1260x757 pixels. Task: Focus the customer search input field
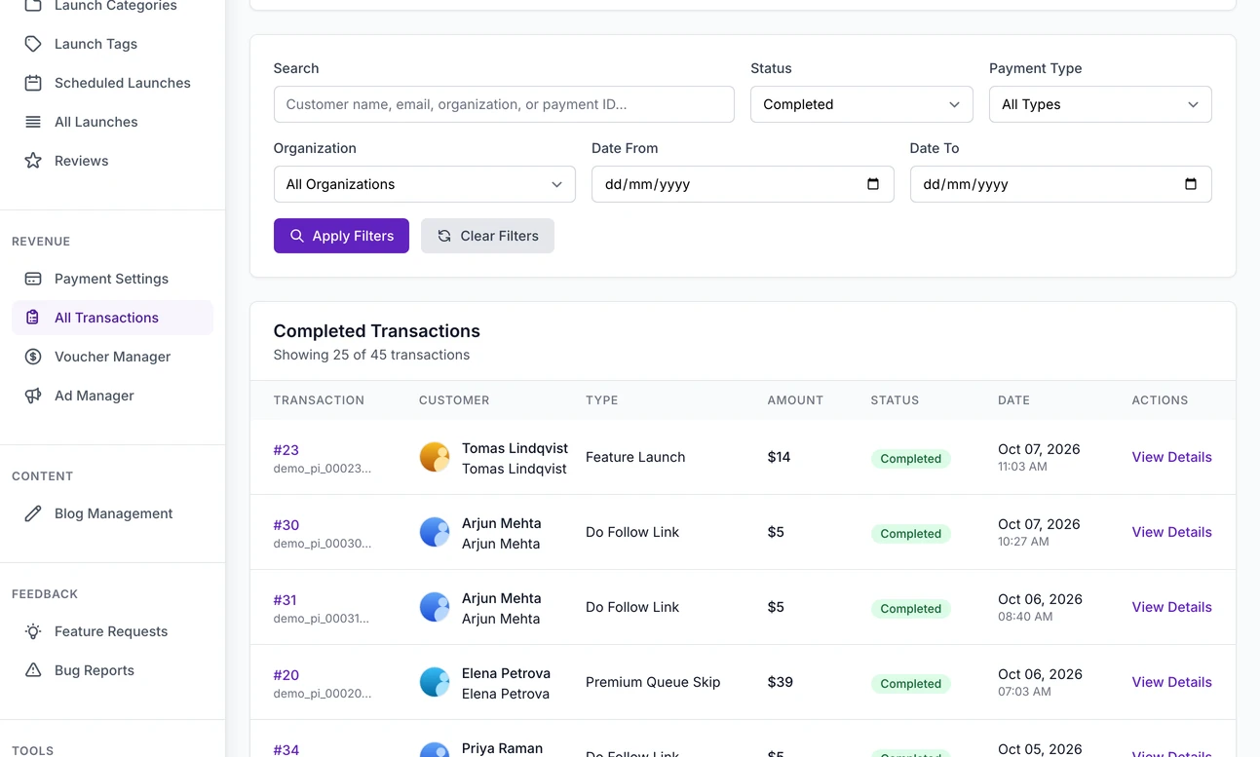click(x=504, y=104)
